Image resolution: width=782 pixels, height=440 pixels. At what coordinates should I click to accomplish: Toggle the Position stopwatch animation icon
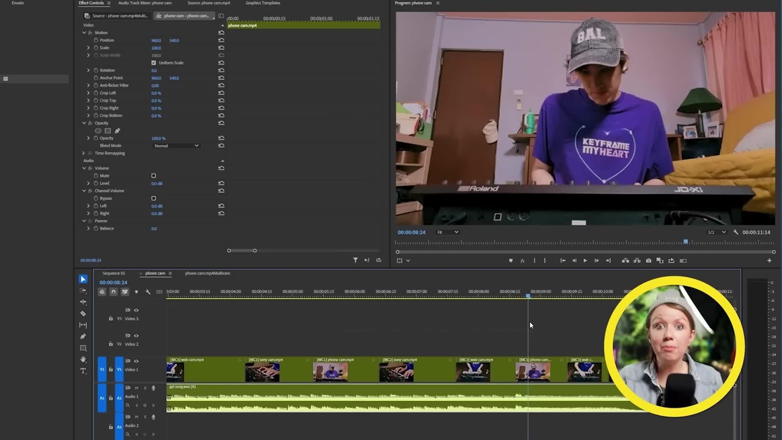[96, 40]
